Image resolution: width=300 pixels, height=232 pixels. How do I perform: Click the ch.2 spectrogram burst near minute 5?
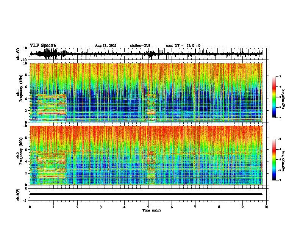coord(151,168)
